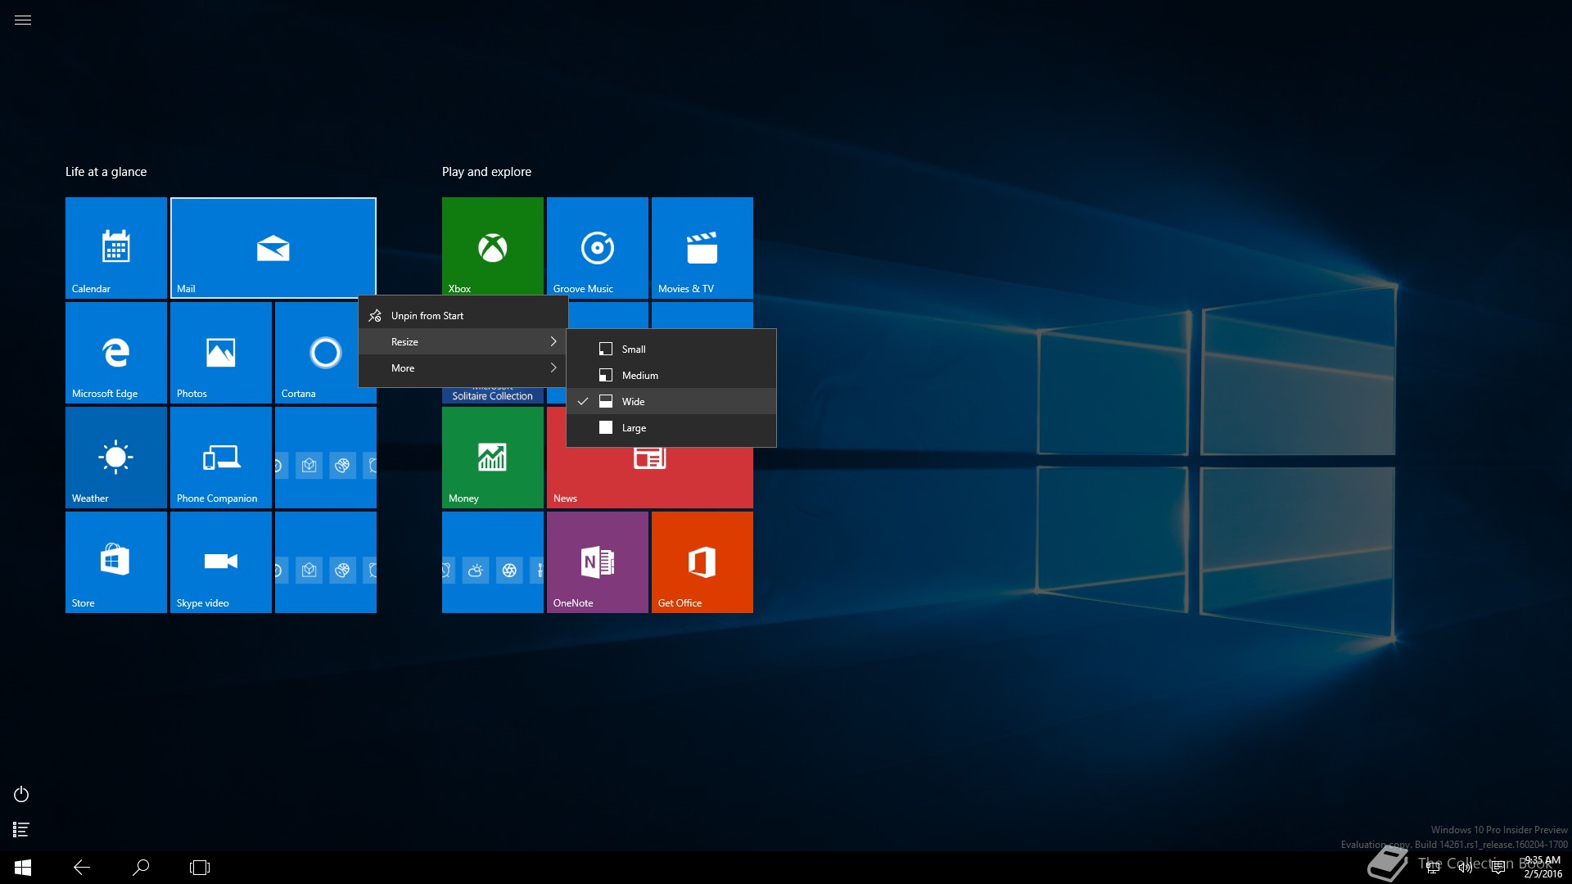Launch Microsoft Edge from its tile

[115, 352]
